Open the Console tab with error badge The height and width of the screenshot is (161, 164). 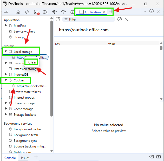[x=37, y=12]
